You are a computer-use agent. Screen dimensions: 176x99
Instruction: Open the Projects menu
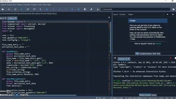point(34,5)
